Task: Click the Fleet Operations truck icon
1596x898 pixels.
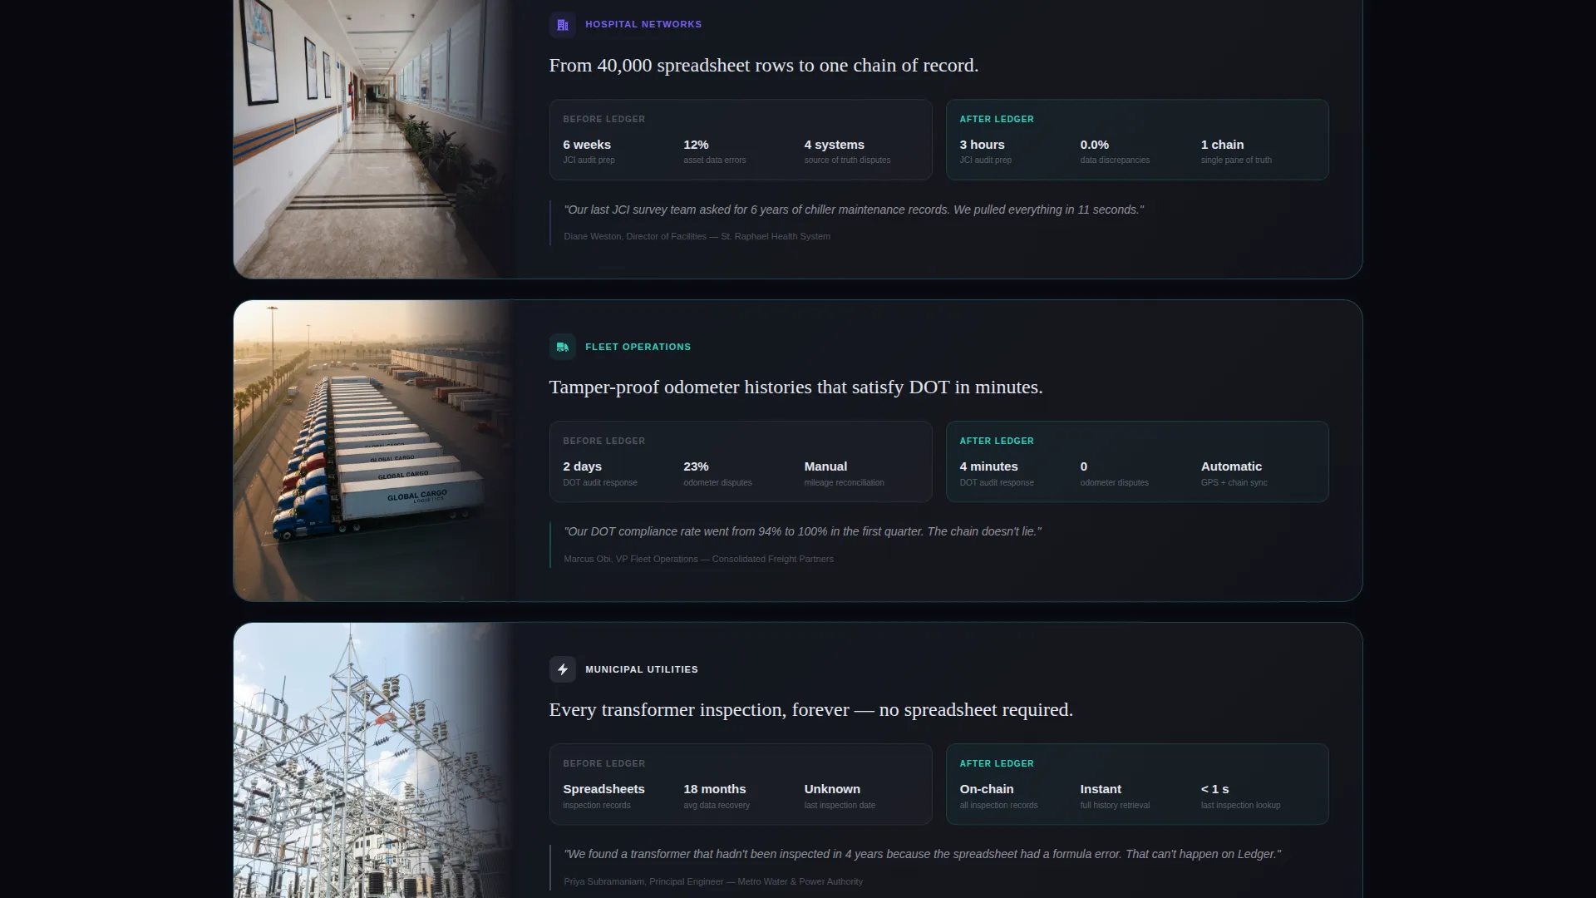Action: click(563, 347)
